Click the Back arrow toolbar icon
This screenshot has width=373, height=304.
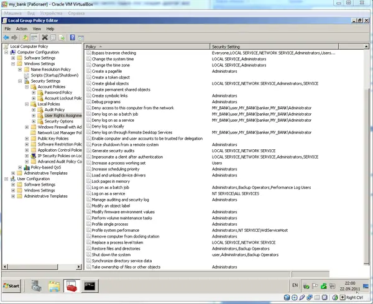pyautogui.click(x=6, y=37)
